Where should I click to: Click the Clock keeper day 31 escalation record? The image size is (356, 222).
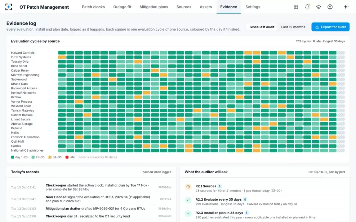[91, 216]
